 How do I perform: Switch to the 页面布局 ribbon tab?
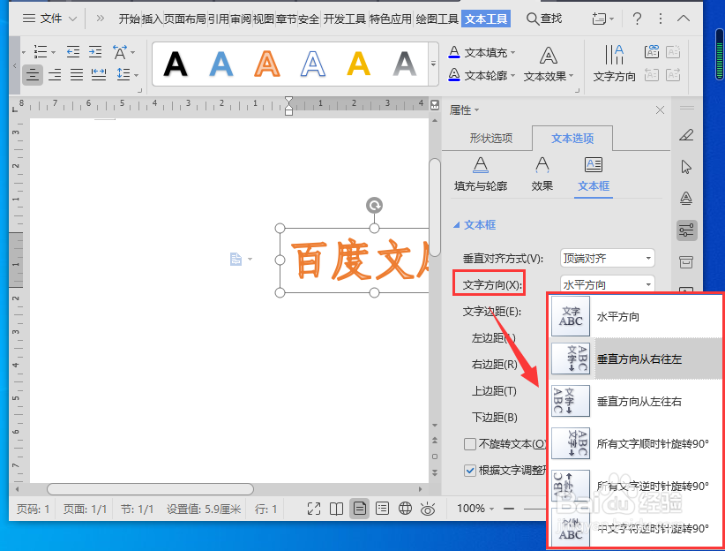(185, 19)
